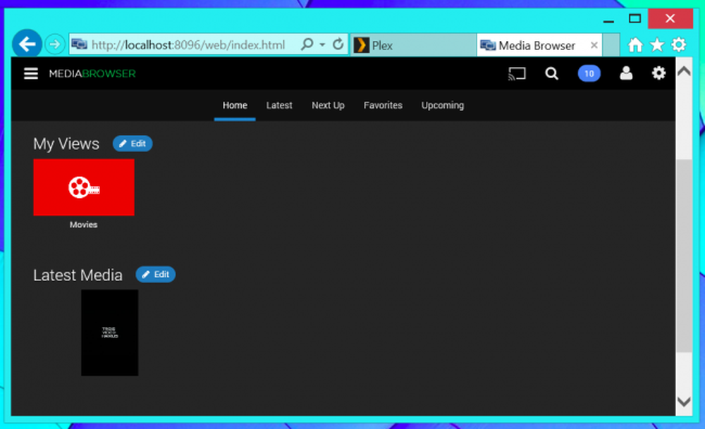705x429 pixels.
Task: Expand the address bar dropdown arrow
Action: pos(322,44)
